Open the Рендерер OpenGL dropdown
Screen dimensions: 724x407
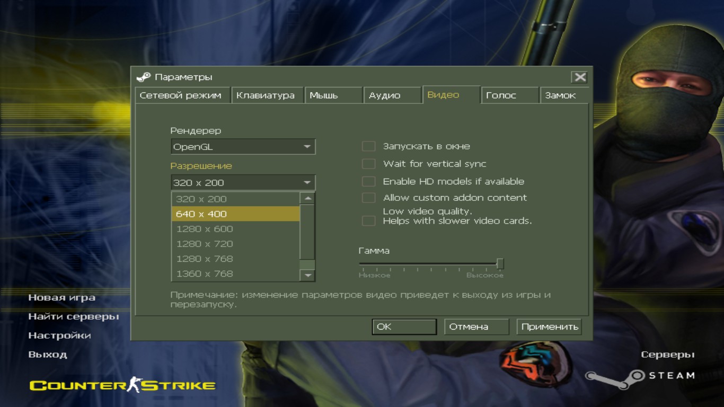click(x=243, y=147)
